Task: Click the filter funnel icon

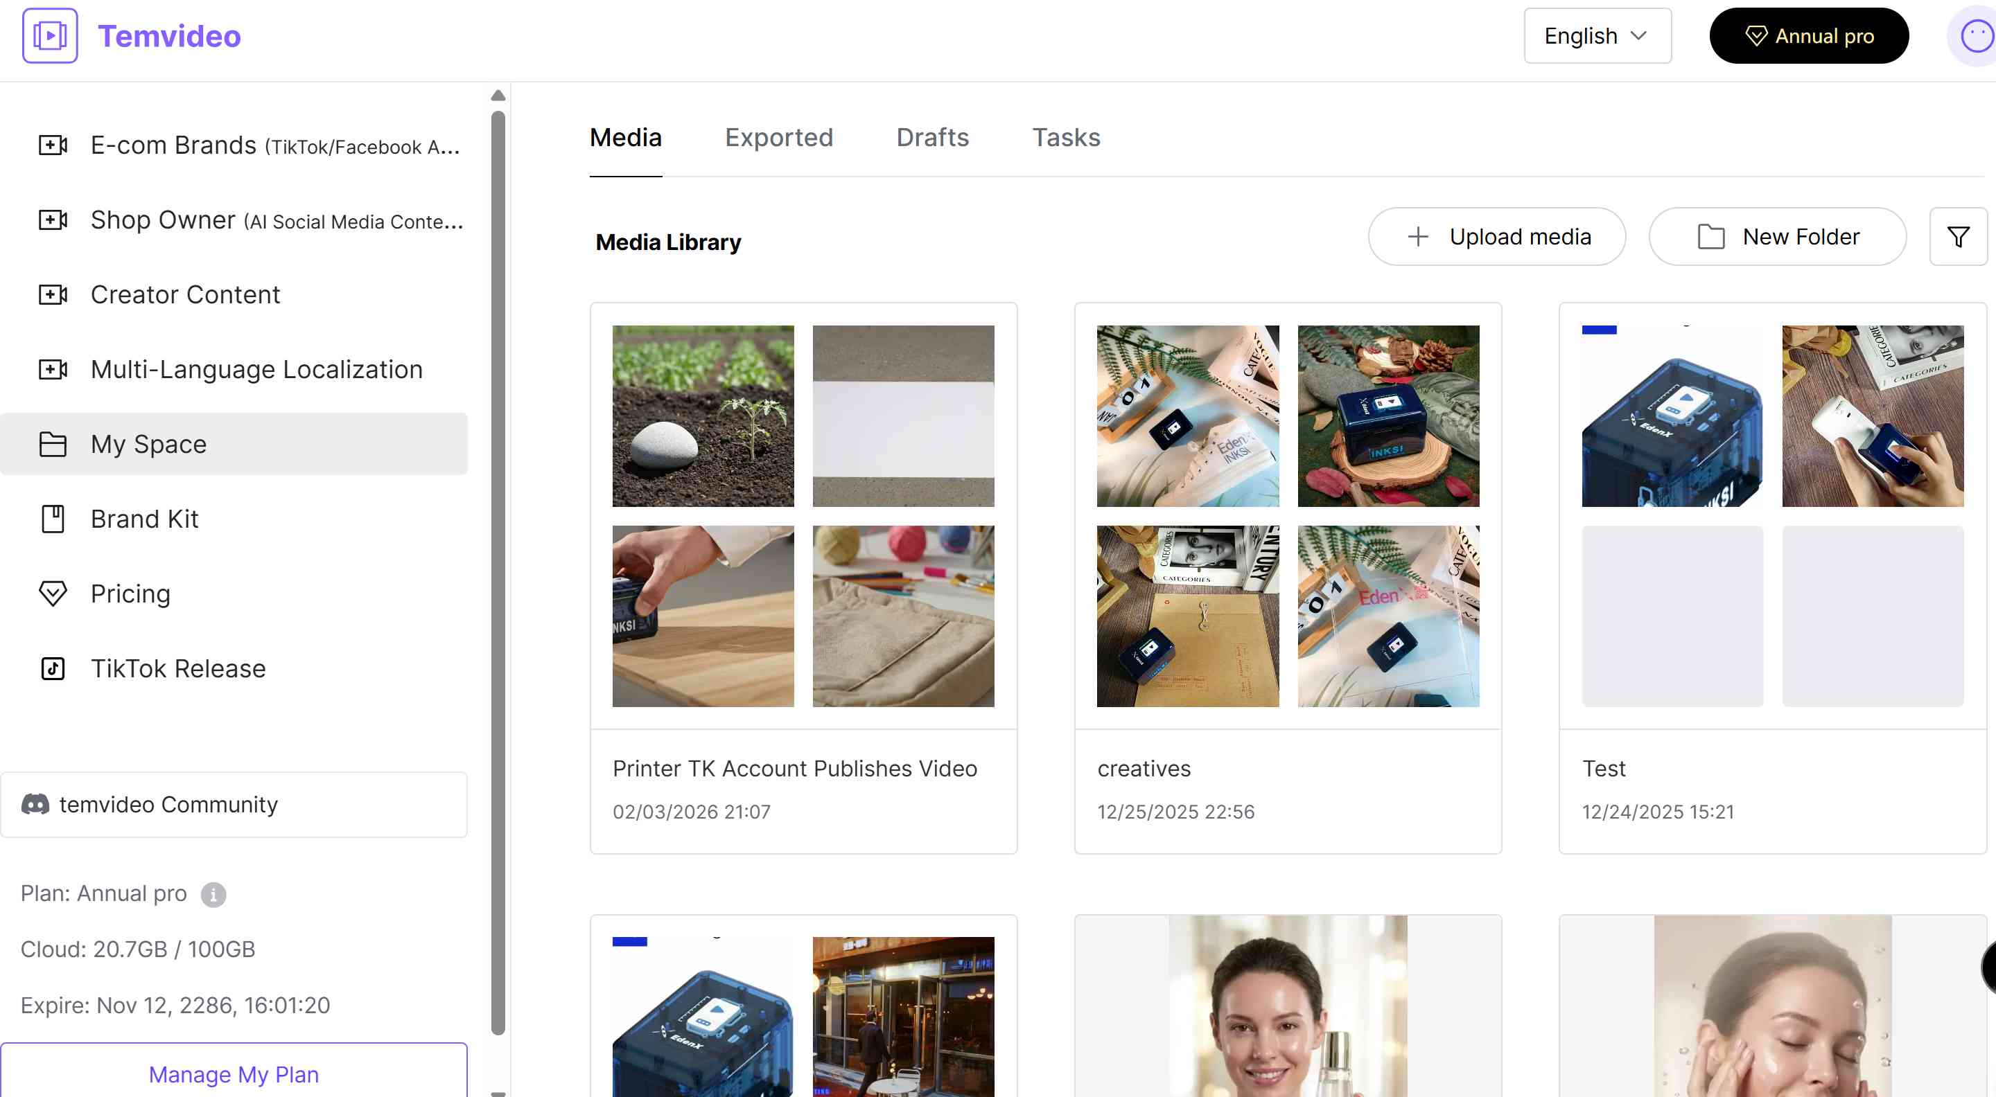Action: click(1957, 237)
